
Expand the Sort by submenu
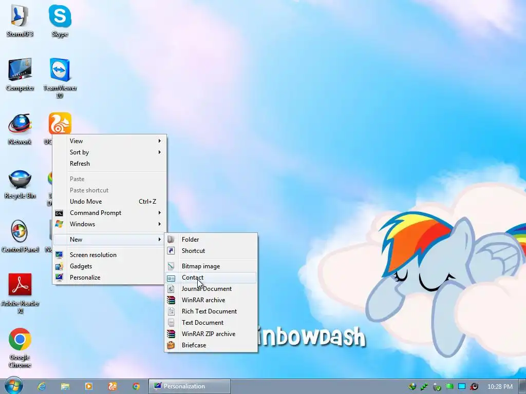pos(110,152)
